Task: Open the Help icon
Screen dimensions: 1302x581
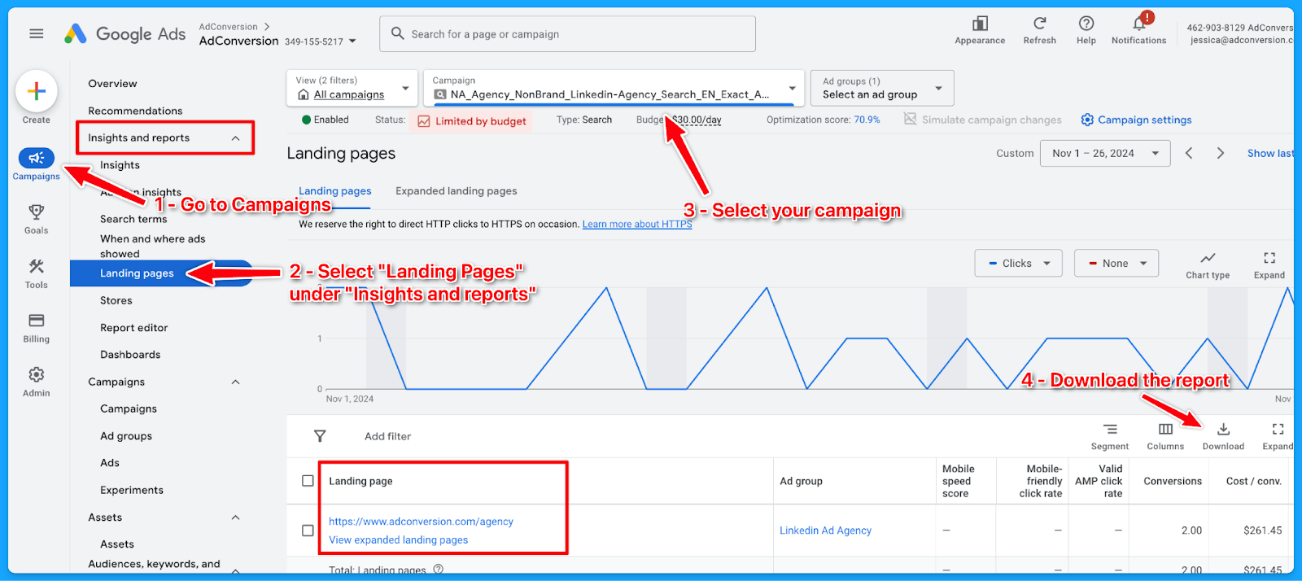Action: 1086,24
